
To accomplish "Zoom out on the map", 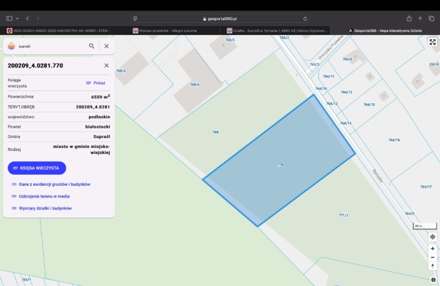I will click(x=433, y=257).
